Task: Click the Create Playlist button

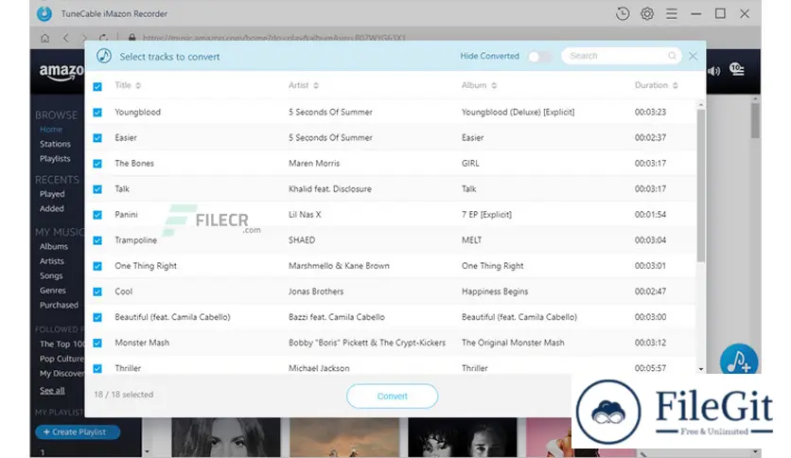Action: point(78,432)
